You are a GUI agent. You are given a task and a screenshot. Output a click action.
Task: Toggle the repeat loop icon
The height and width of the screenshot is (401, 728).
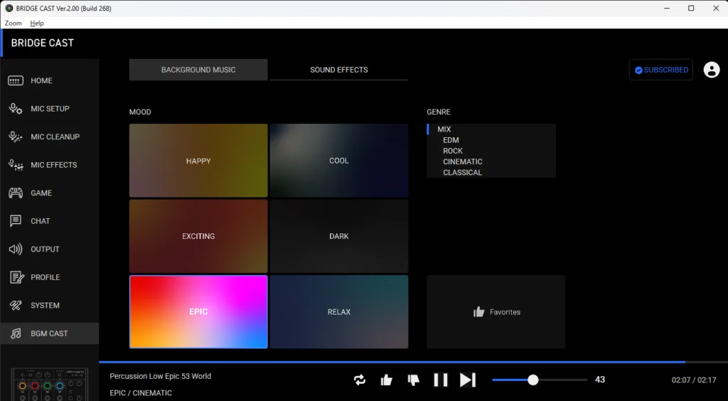(360, 380)
